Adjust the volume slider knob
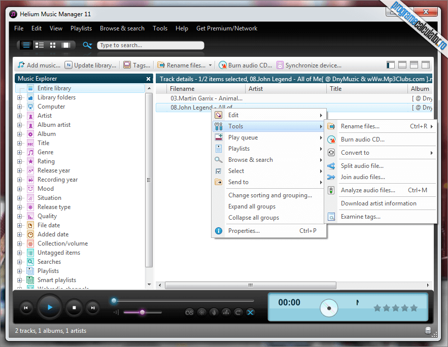The image size is (448, 347). coord(142,312)
